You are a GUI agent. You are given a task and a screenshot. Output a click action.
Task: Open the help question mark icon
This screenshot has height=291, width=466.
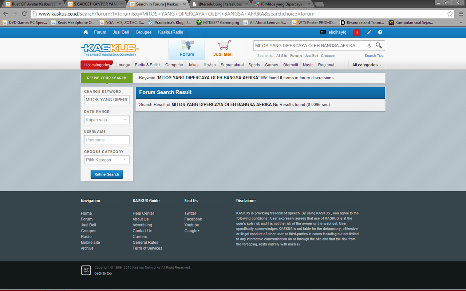tap(380, 32)
